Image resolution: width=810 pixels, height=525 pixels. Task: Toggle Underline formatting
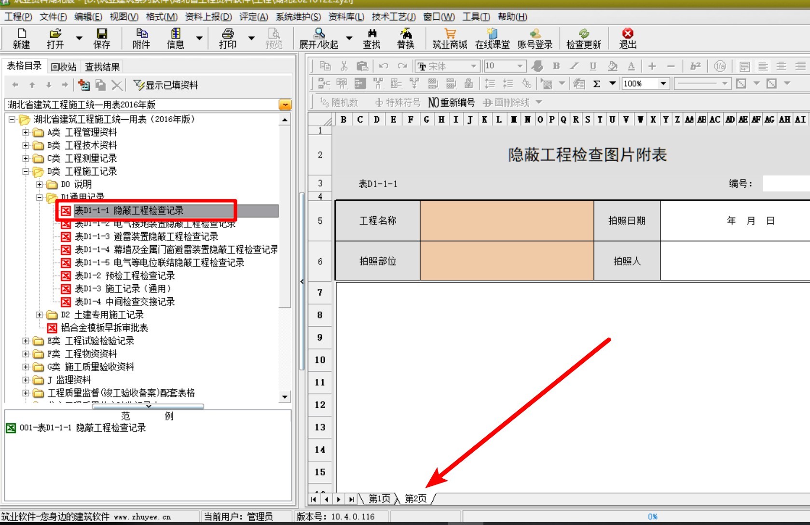(x=593, y=66)
